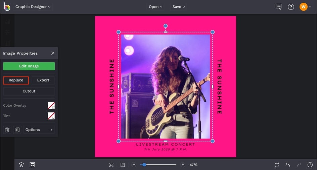The width and height of the screenshot is (317, 170).
Task: Click the bottom-right corner resize handle
Action: click(x=213, y=141)
